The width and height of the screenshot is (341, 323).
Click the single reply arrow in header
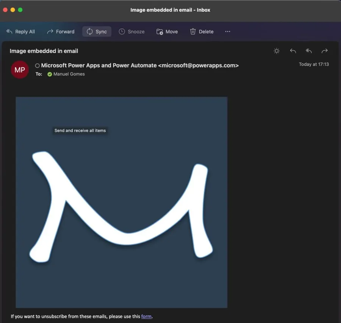click(x=293, y=51)
